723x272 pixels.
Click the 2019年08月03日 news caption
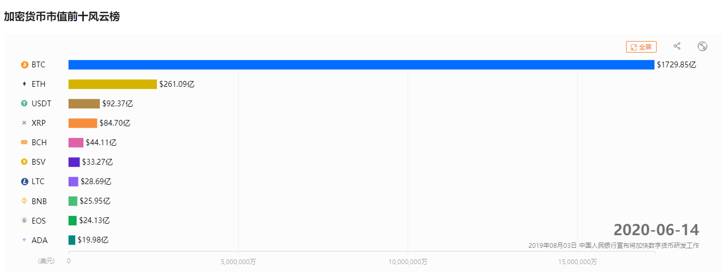(x=614, y=245)
